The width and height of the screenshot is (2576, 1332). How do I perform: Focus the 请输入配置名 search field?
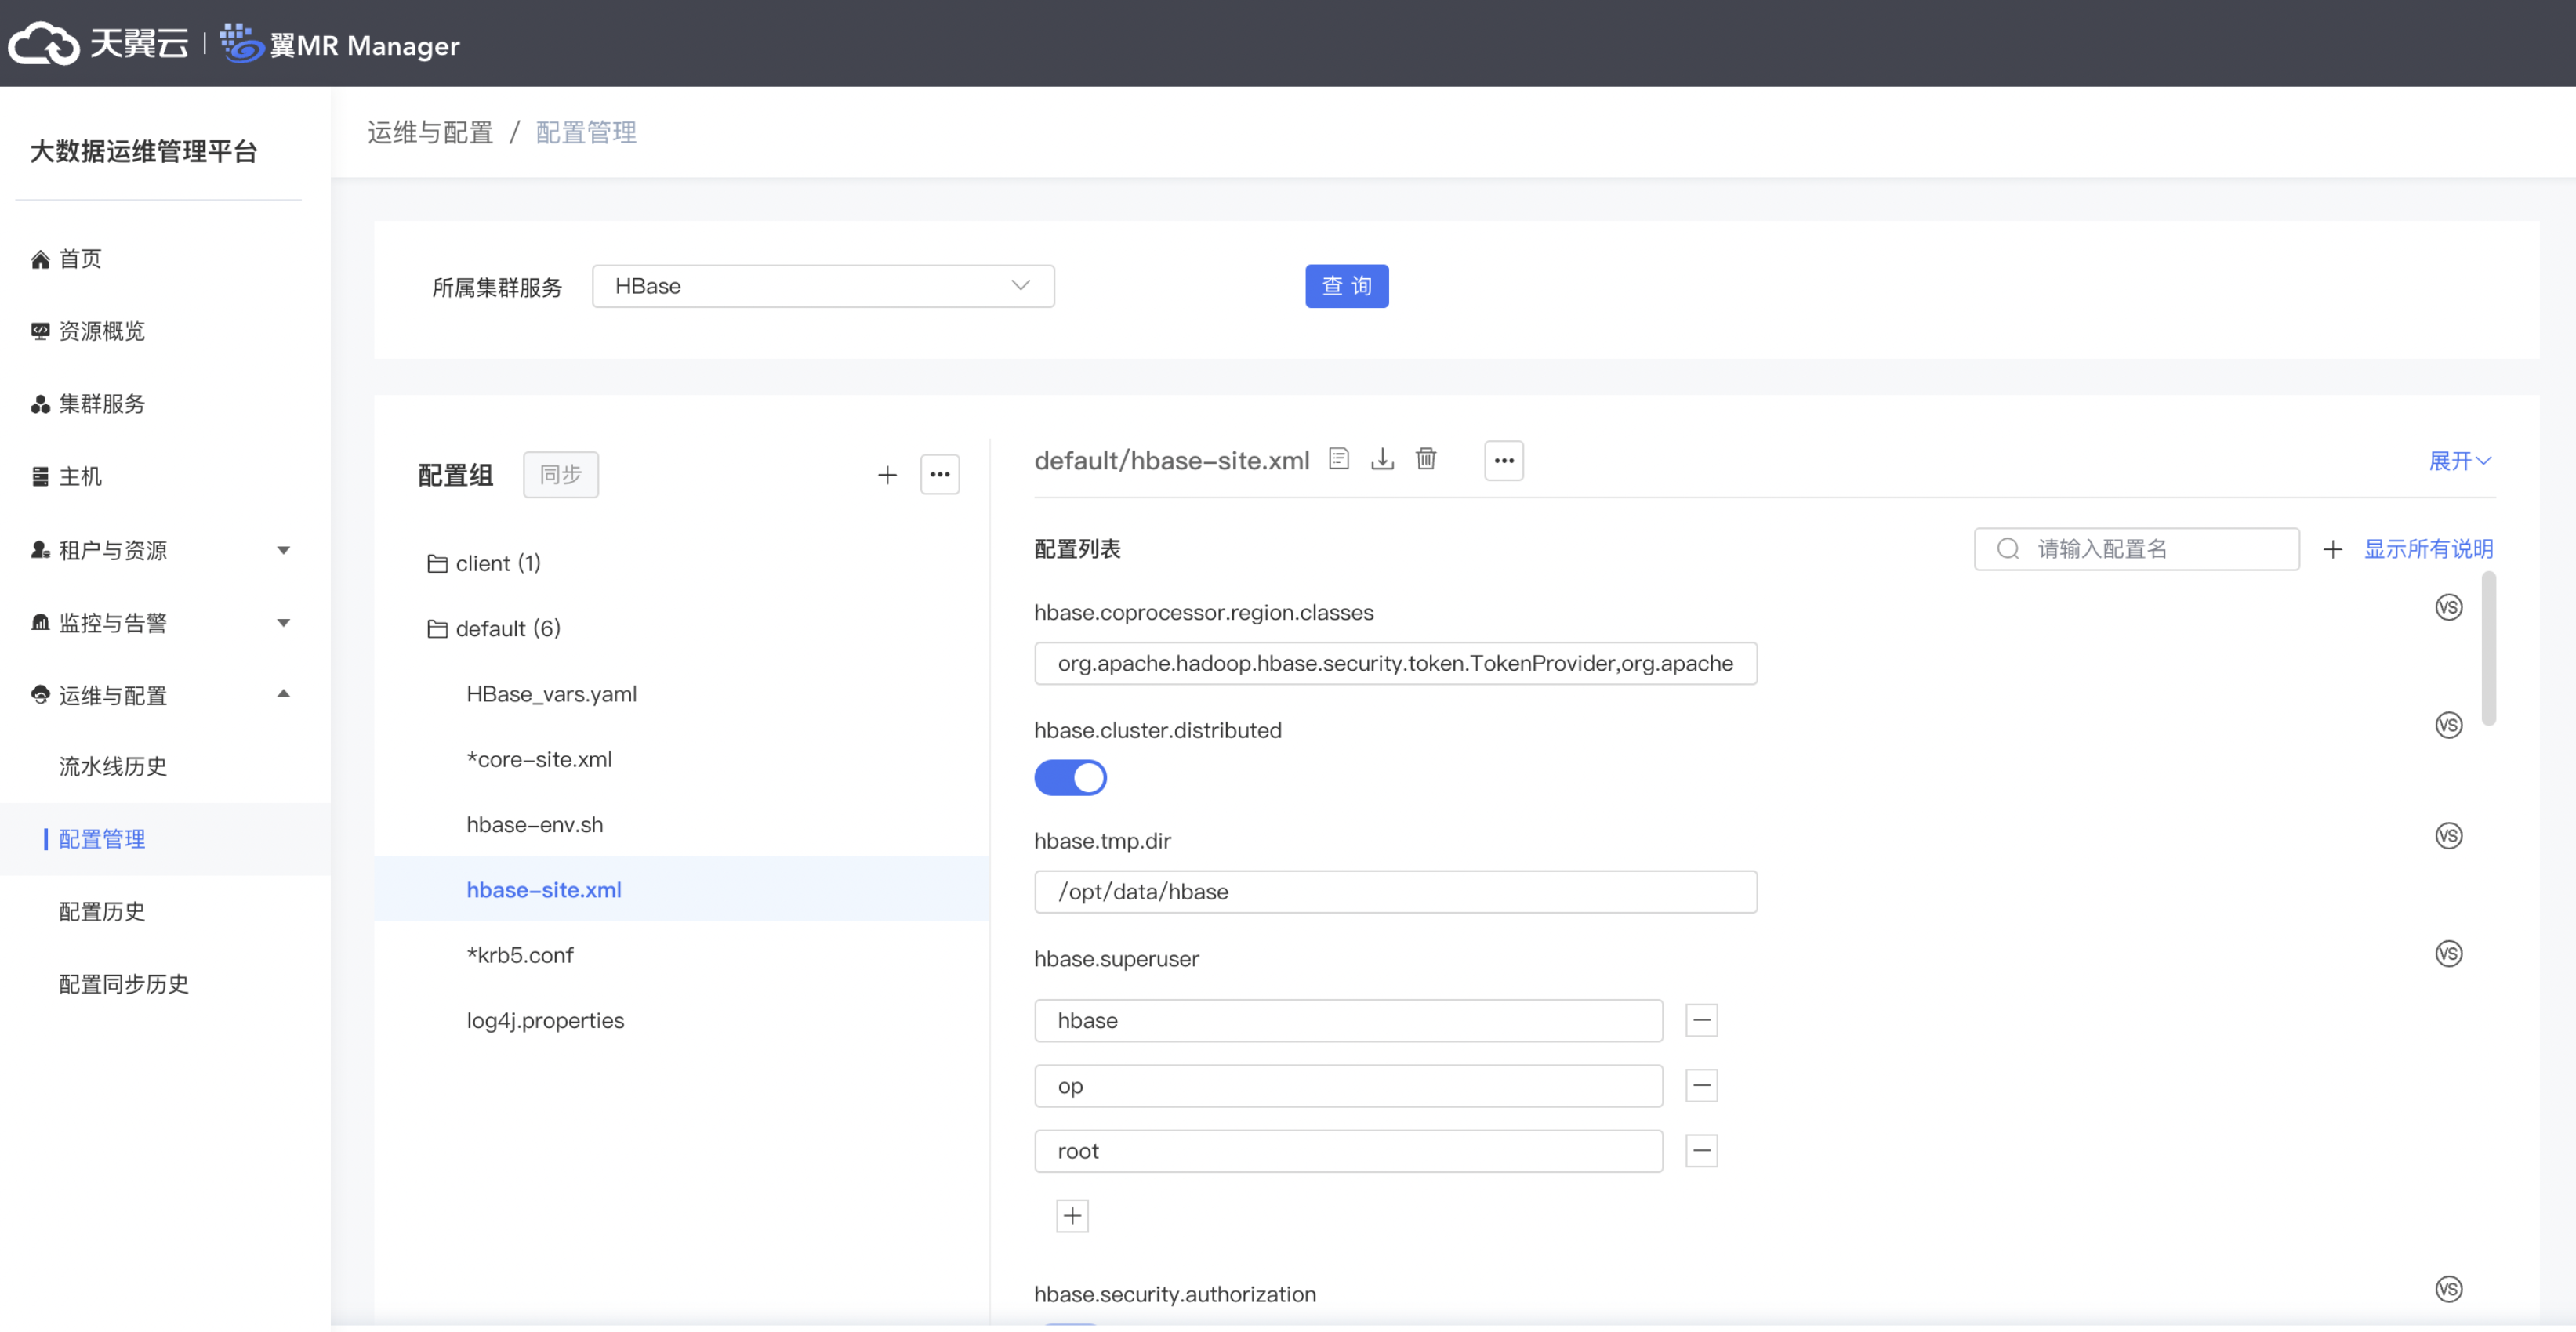[2136, 548]
